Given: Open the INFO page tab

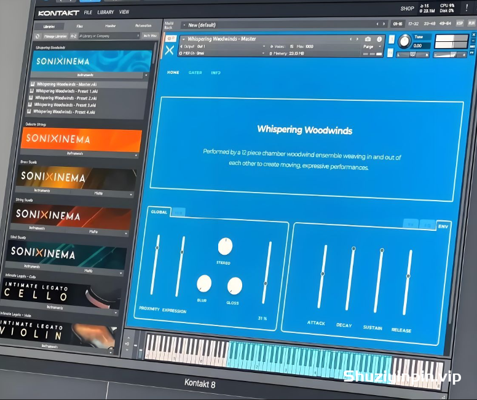Looking at the screenshot, I should tap(216, 73).
